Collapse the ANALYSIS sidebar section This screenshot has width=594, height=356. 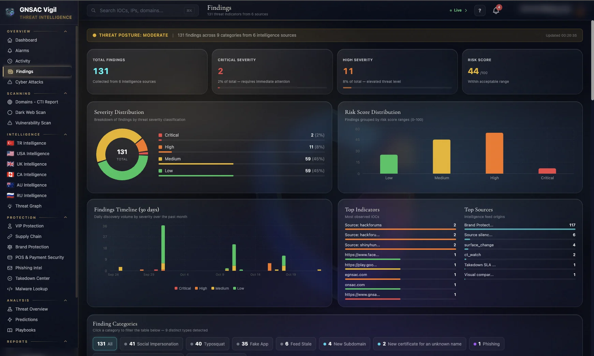[65, 301]
